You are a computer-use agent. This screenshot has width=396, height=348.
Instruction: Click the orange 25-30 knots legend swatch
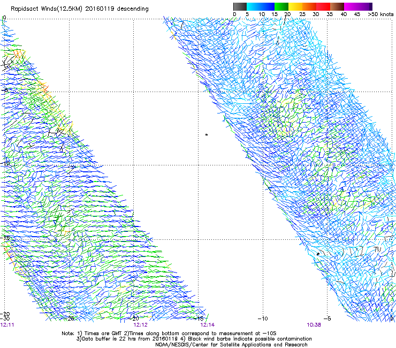pos(309,6)
